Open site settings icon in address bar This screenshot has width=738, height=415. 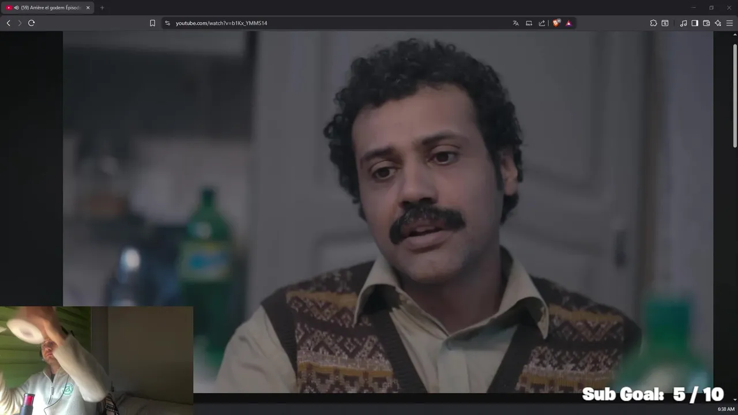pyautogui.click(x=167, y=23)
